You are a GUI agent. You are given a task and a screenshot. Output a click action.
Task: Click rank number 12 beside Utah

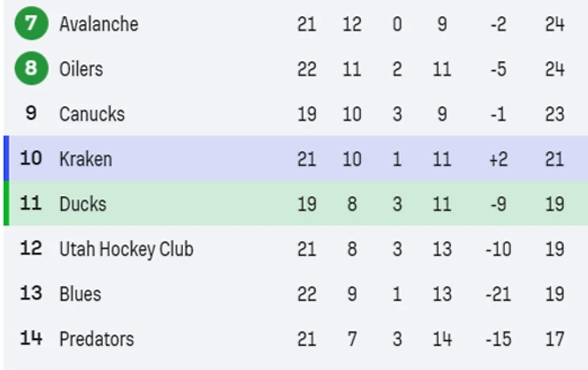click(31, 249)
